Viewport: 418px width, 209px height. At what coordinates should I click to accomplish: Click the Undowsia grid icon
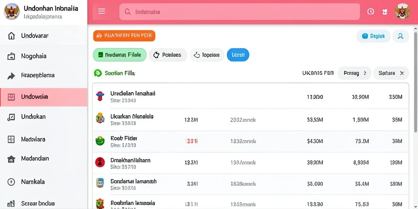click(x=11, y=97)
